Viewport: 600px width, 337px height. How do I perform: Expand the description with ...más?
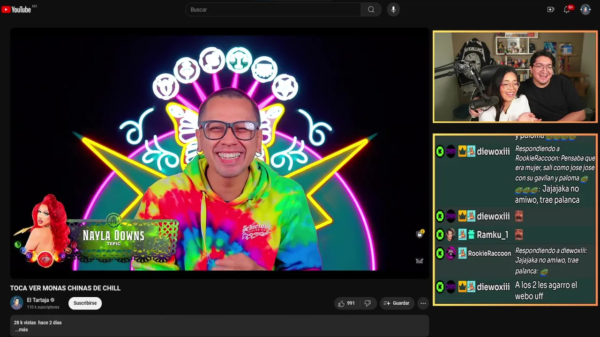22,330
